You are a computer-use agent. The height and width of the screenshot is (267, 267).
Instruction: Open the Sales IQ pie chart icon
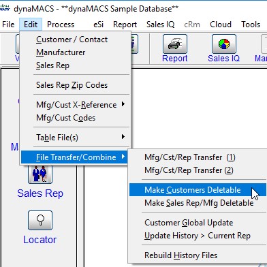coord(224,44)
